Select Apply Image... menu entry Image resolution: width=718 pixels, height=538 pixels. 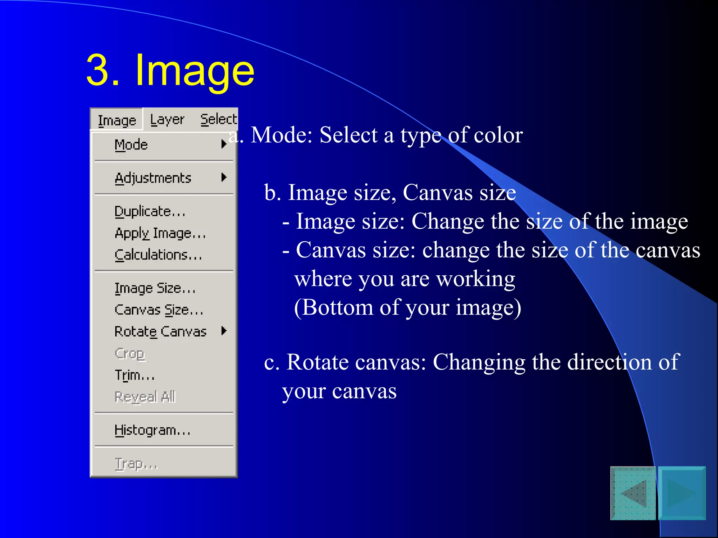pos(164,233)
